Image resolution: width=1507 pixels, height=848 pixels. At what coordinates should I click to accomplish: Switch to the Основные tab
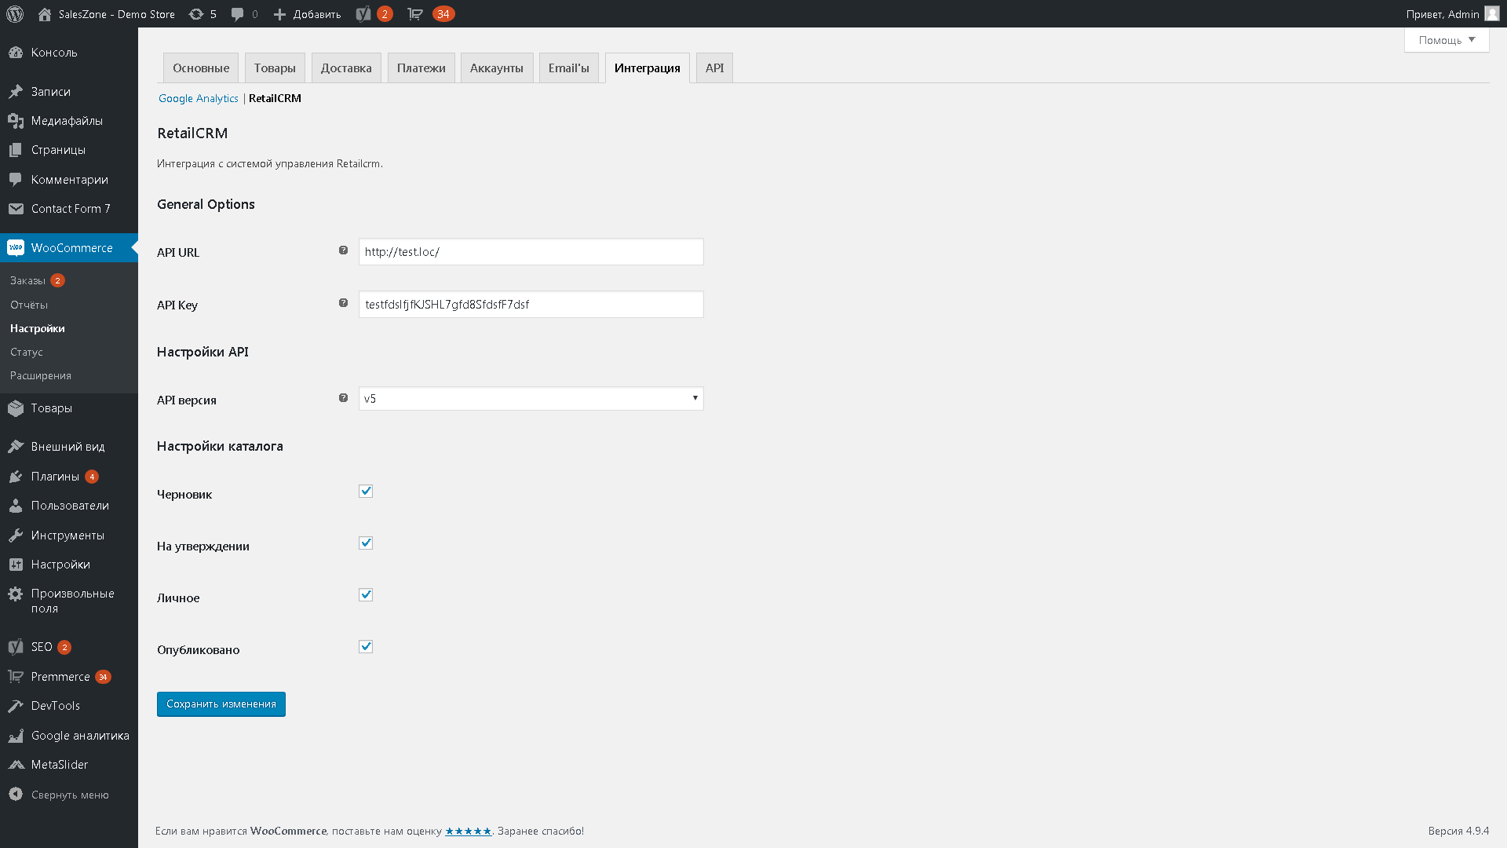point(201,68)
